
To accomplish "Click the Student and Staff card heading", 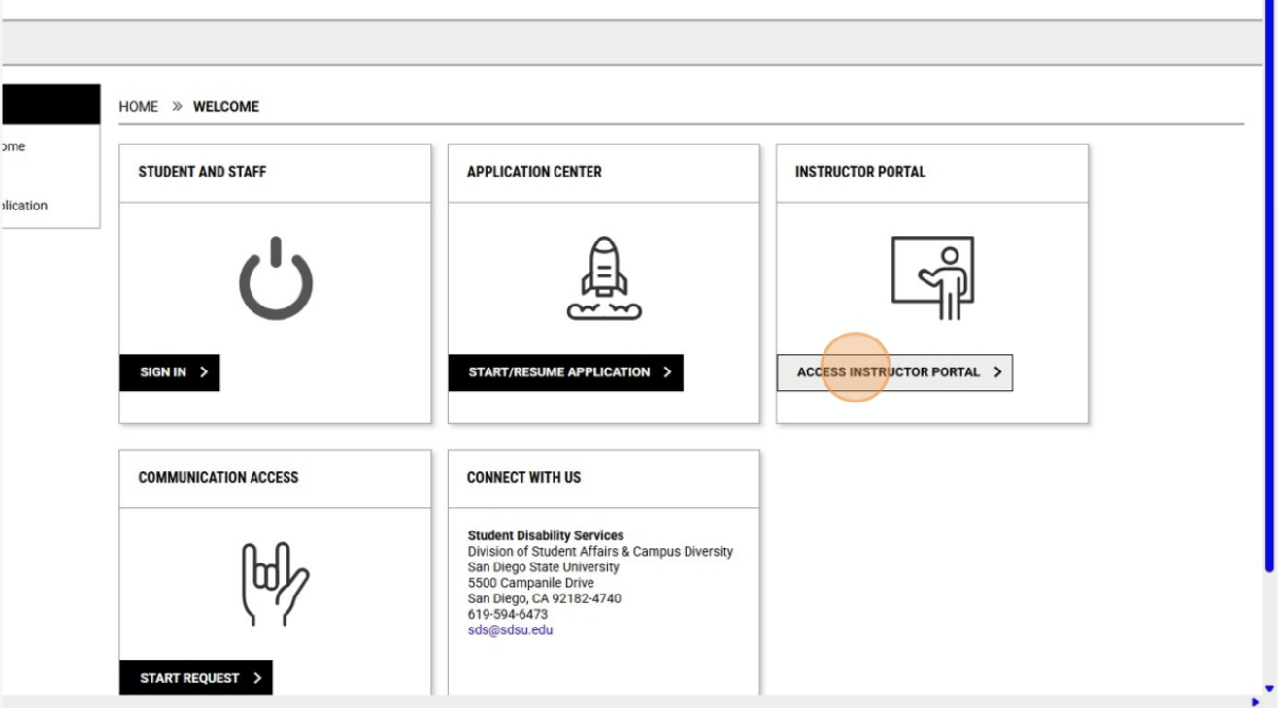I will pyautogui.click(x=202, y=172).
